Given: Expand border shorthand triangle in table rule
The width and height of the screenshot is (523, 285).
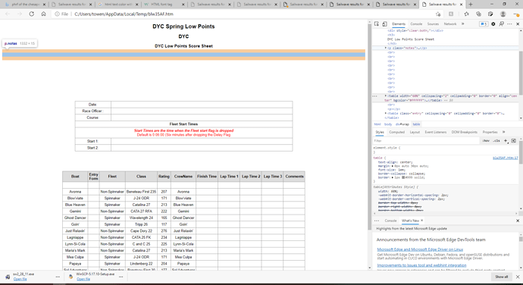Looking at the screenshot, I should [393, 177].
